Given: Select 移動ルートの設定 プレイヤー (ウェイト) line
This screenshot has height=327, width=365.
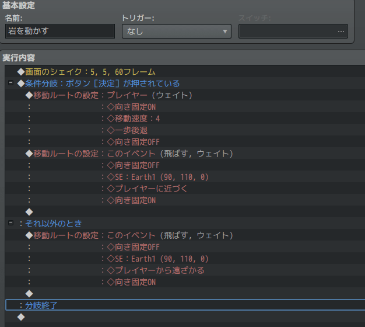Looking at the screenshot, I should click(113, 95).
